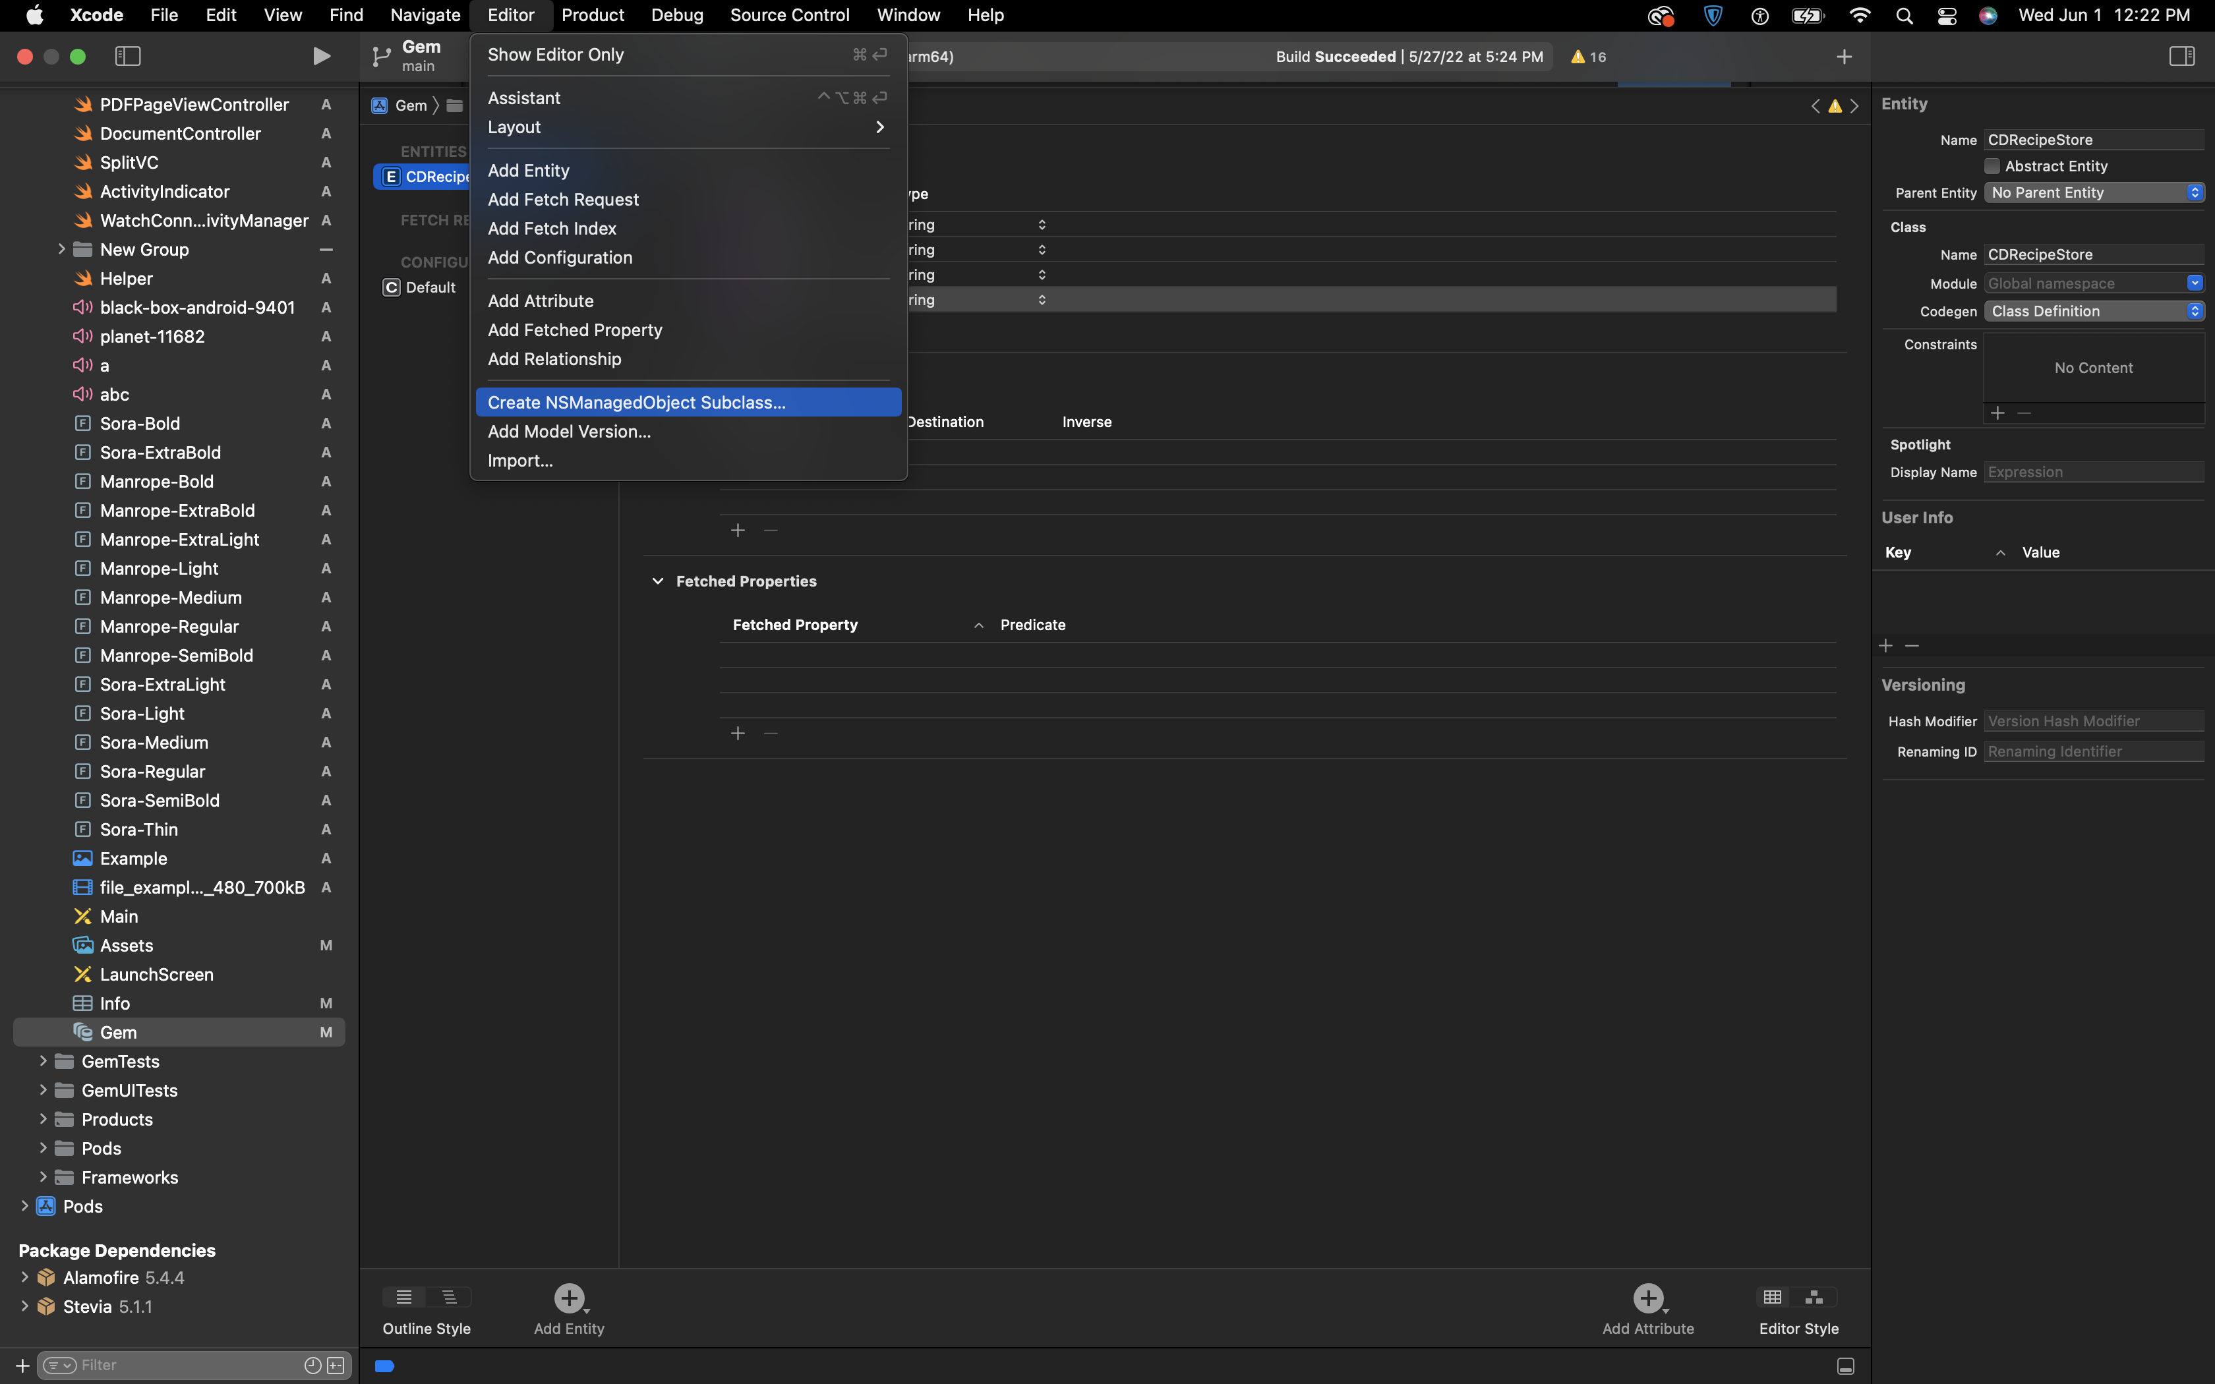Go to previous issue arrow in jump bar
The width and height of the screenshot is (2215, 1384).
[1816, 106]
